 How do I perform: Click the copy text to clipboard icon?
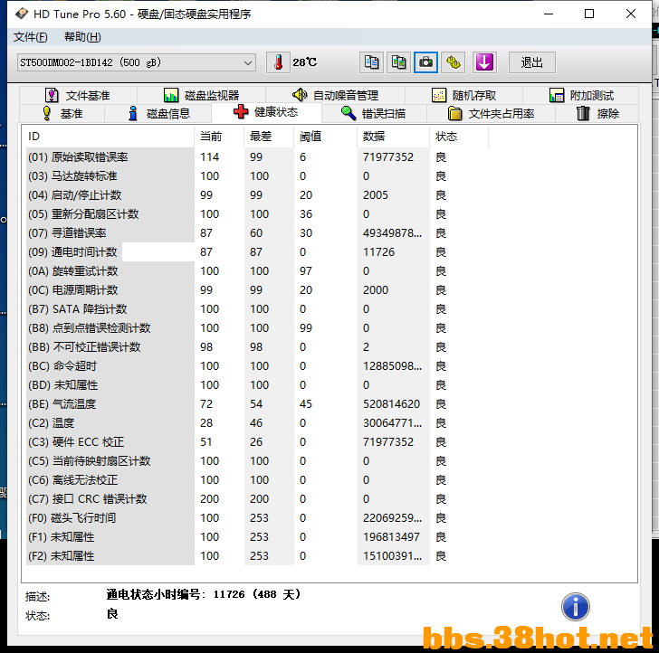click(371, 62)
